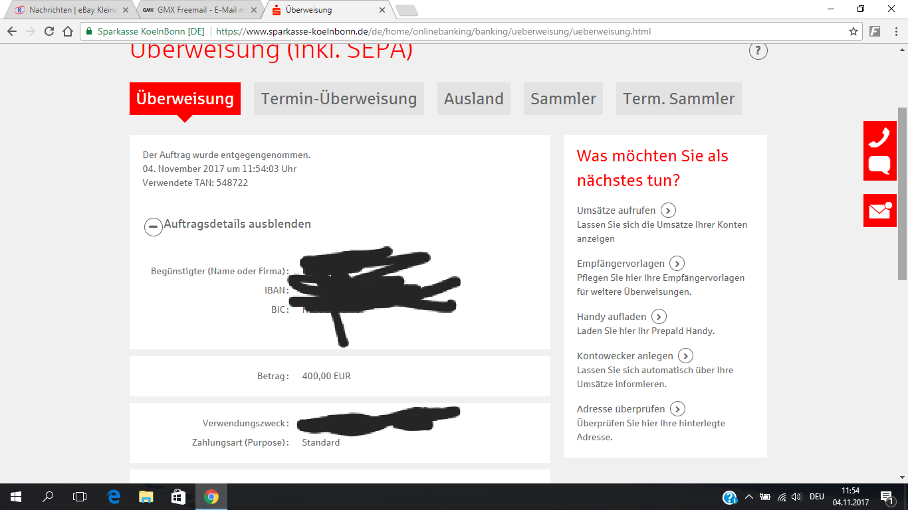Viewport: 908px width, 510px height.
Task: Reload the page with the refresh icon
Action: 49,31
